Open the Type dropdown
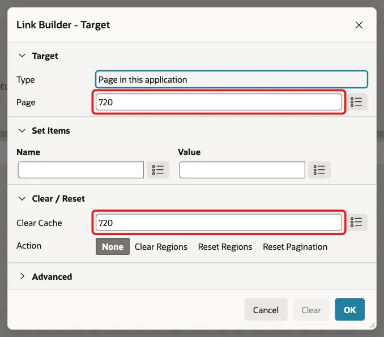Viewport: 384px width, 337px height. click(232, 79)
